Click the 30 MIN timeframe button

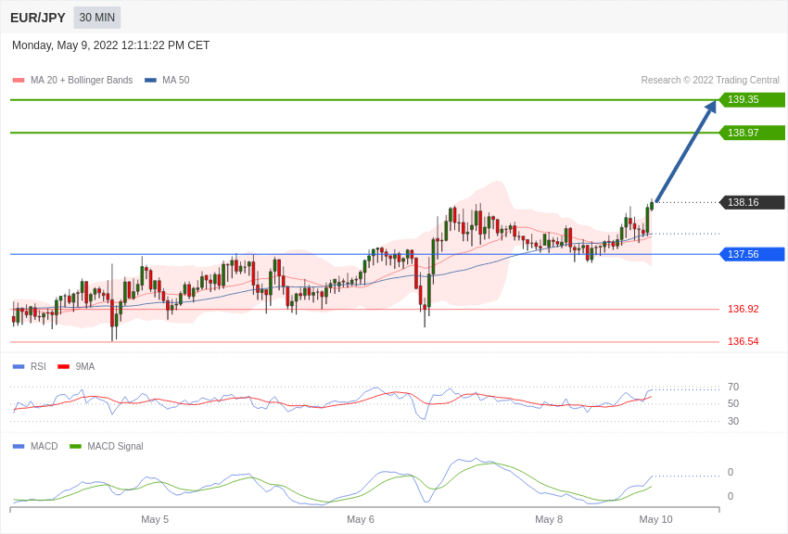click(x=97, y=18)
